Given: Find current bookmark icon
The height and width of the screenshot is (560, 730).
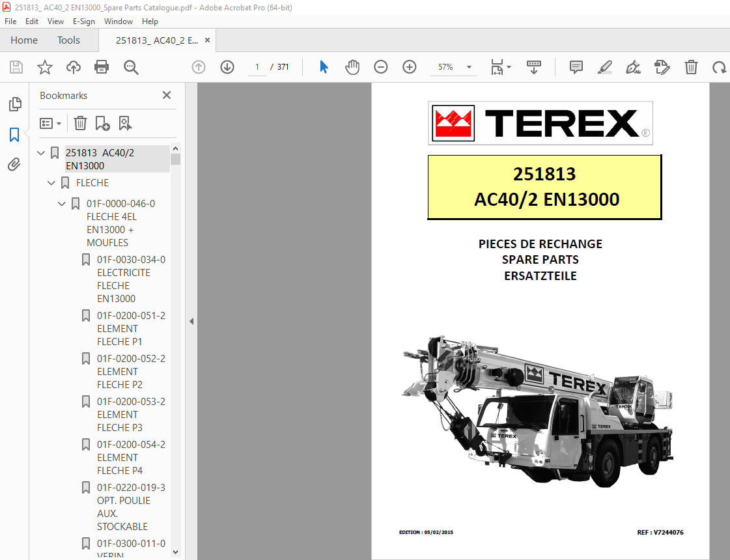Looking at the screenshot, I should click(x=125, y=123).
